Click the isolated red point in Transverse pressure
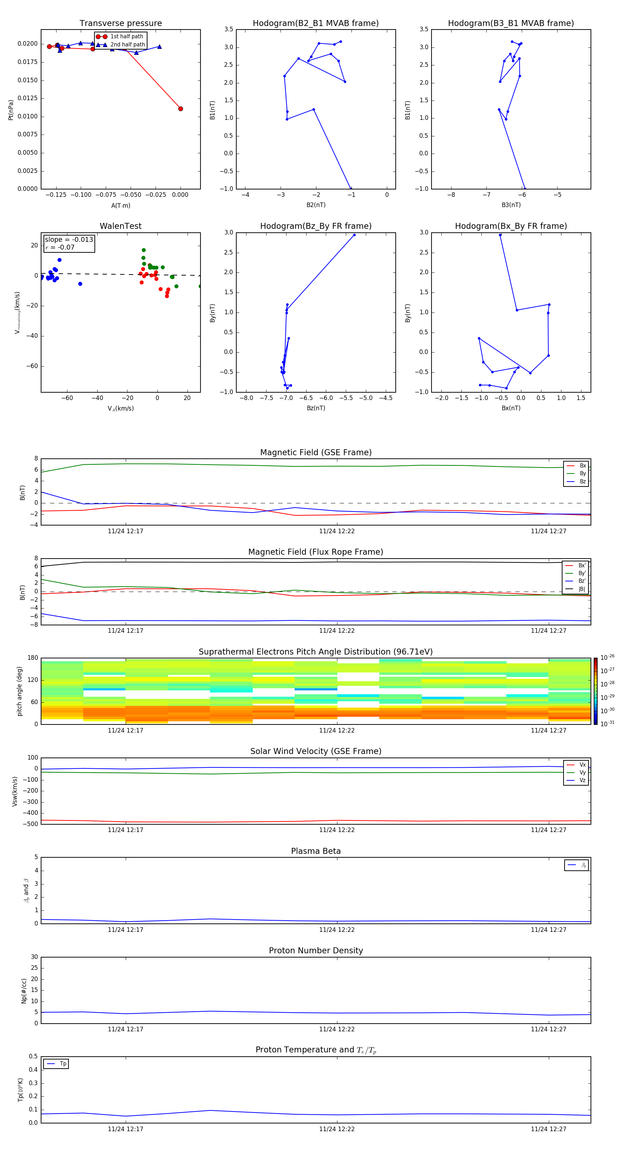The height and width of the screenshot is (1160, 632). (x=180, y=109)
